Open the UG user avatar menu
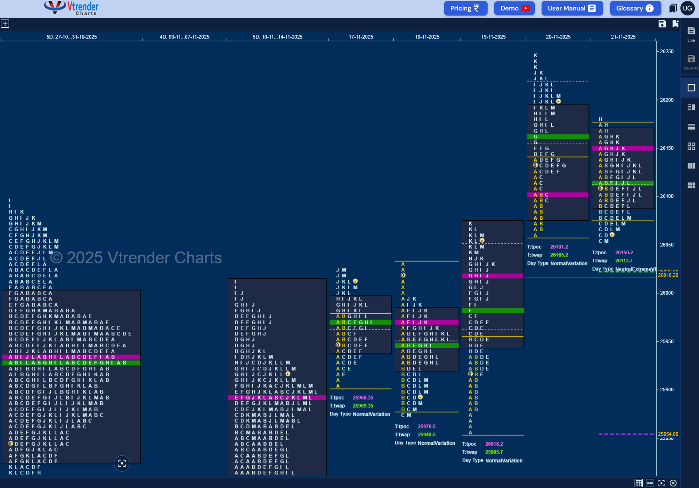This screenshot has height=488, width=699. pyautogui.click(x=688, y=8)
